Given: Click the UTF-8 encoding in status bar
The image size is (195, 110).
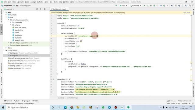Looking at the screenshot, I should (178, 104).
